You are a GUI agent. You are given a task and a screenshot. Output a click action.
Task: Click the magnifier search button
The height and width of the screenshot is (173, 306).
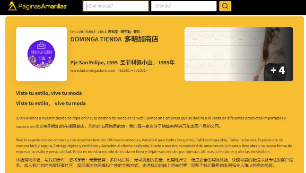[x=225, y=6]
